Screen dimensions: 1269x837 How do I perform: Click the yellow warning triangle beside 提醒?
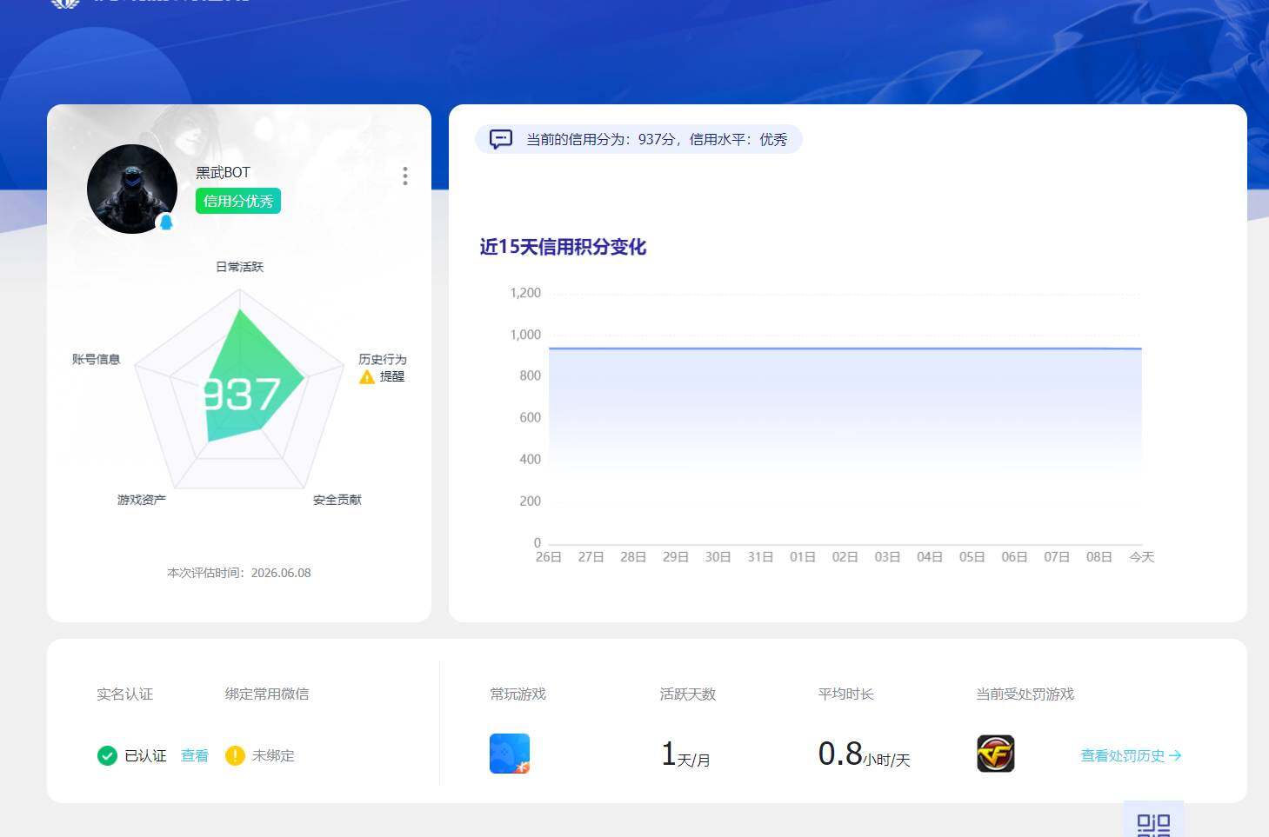click(x=367, y=376)
